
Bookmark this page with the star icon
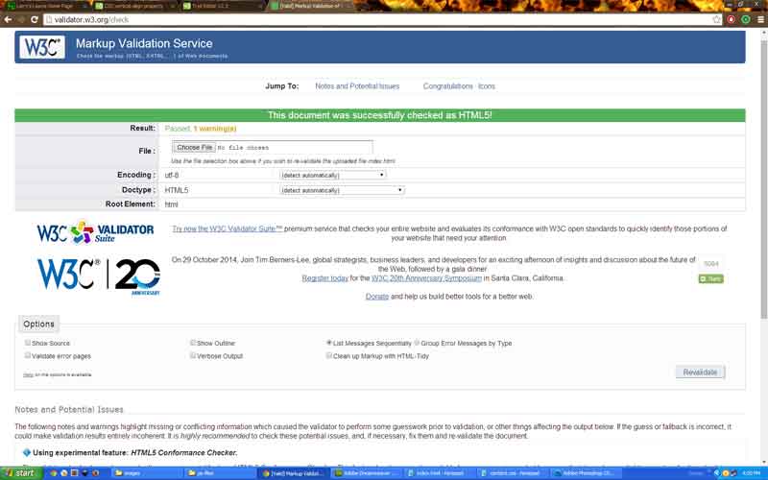tap(717, 19)
